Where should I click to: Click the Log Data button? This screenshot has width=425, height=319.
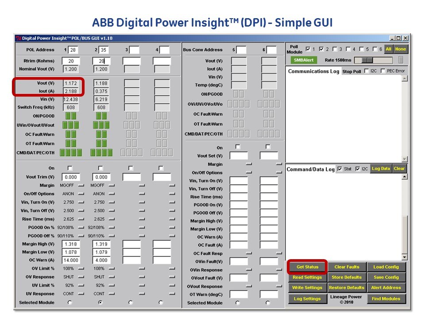(x=381, y=169)
